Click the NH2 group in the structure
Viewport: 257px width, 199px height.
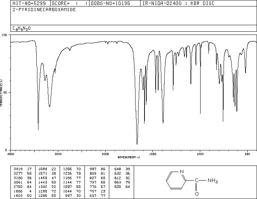pyautogui.click(x=213, y=181)
